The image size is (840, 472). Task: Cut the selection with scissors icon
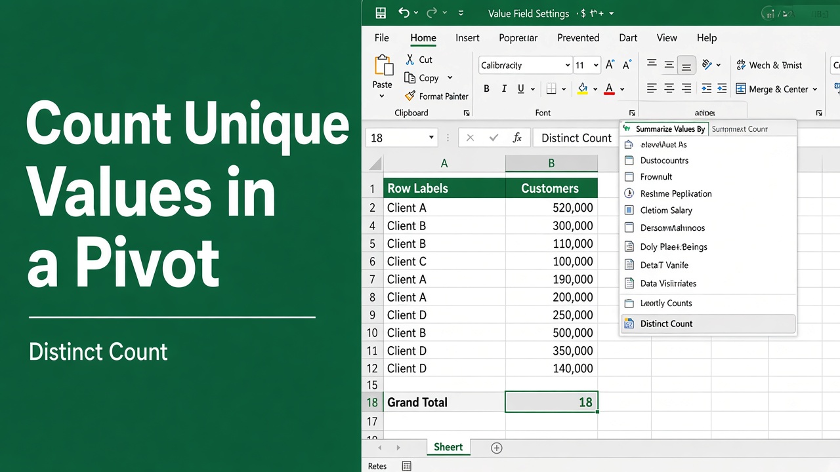tap(410, 60)
